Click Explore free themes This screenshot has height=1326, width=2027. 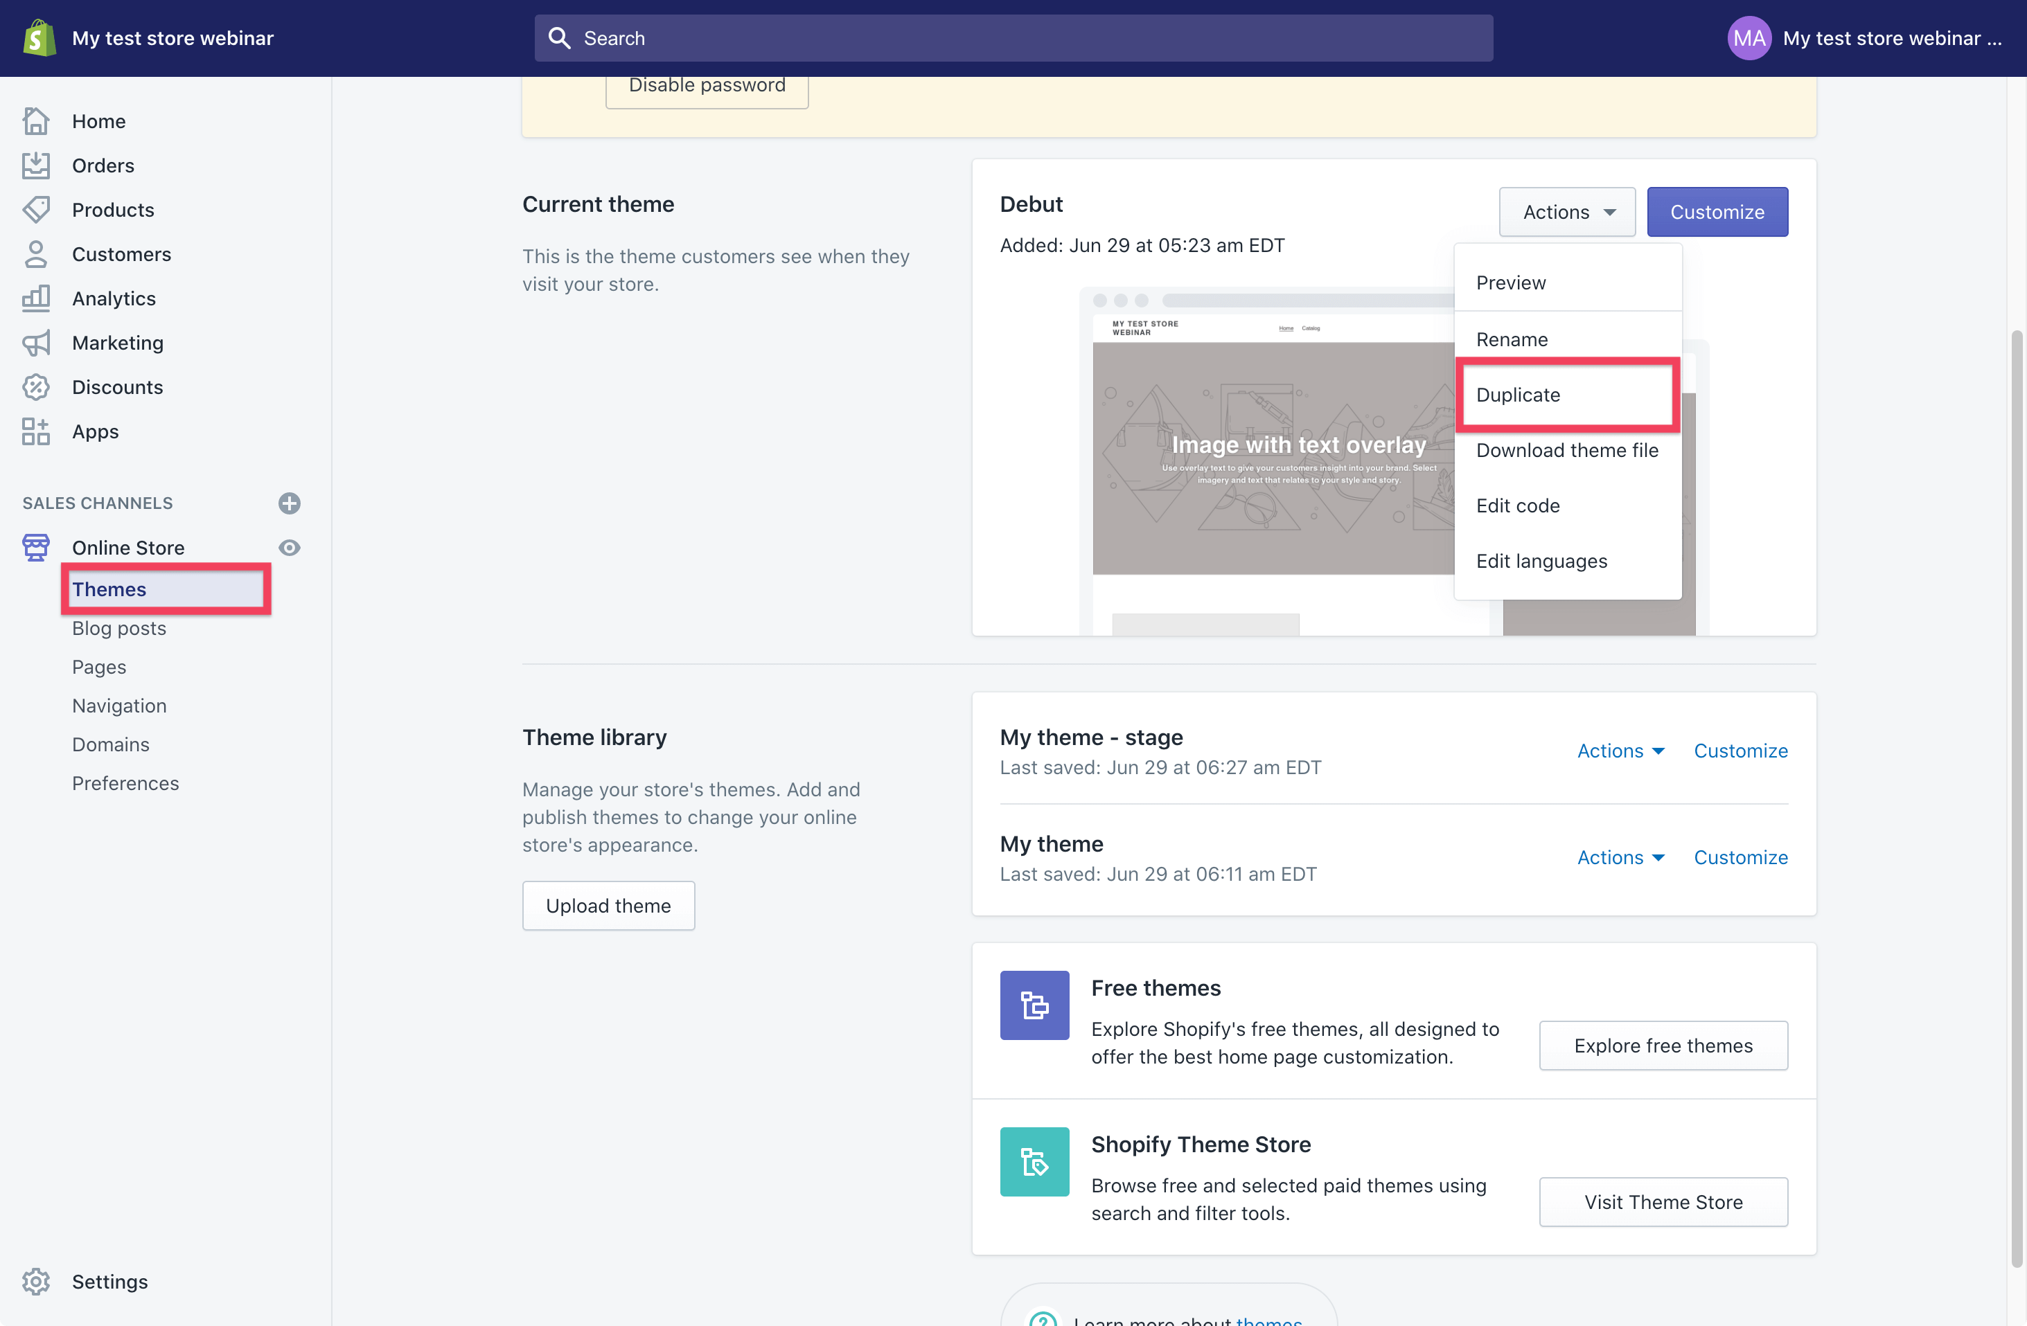[x=1663, y=1045]
